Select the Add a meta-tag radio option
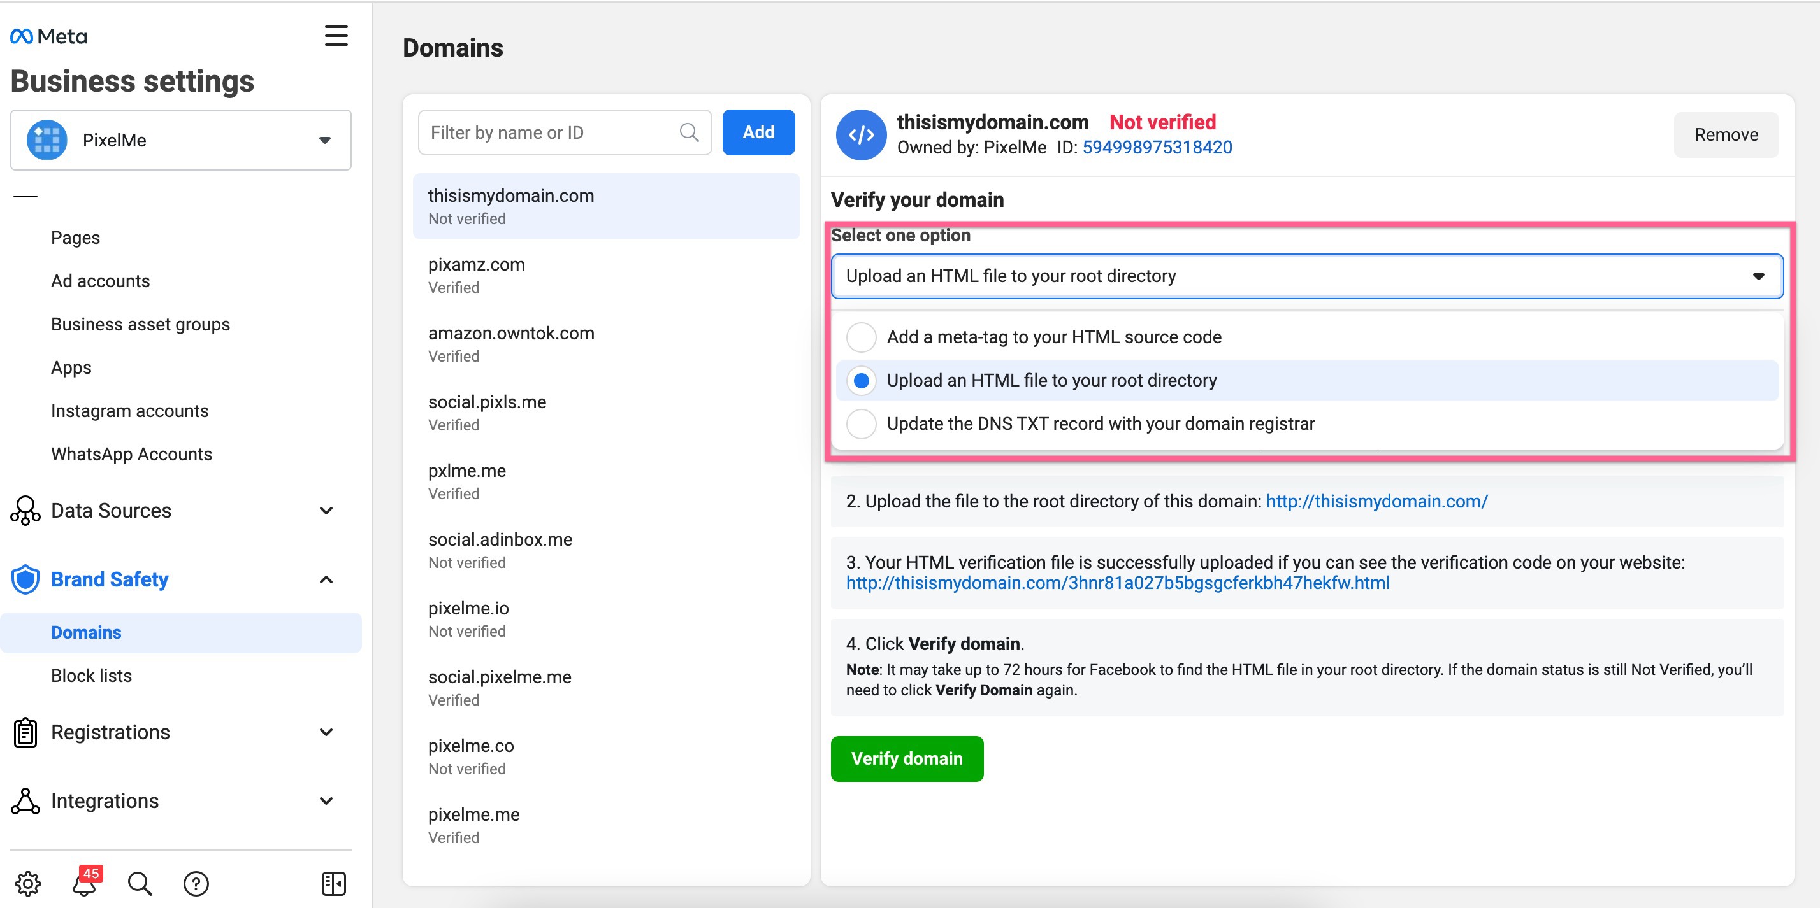Image resolution: width=1820 pixels, height=908 pixels. tap(862, 337)
